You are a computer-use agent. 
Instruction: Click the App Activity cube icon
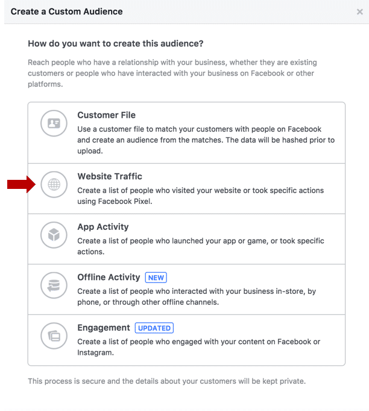tap(54, 235)
